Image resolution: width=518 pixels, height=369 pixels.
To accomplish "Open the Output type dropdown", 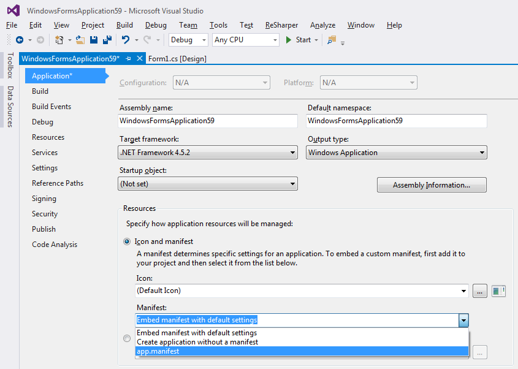I will (x=397, y=153).
